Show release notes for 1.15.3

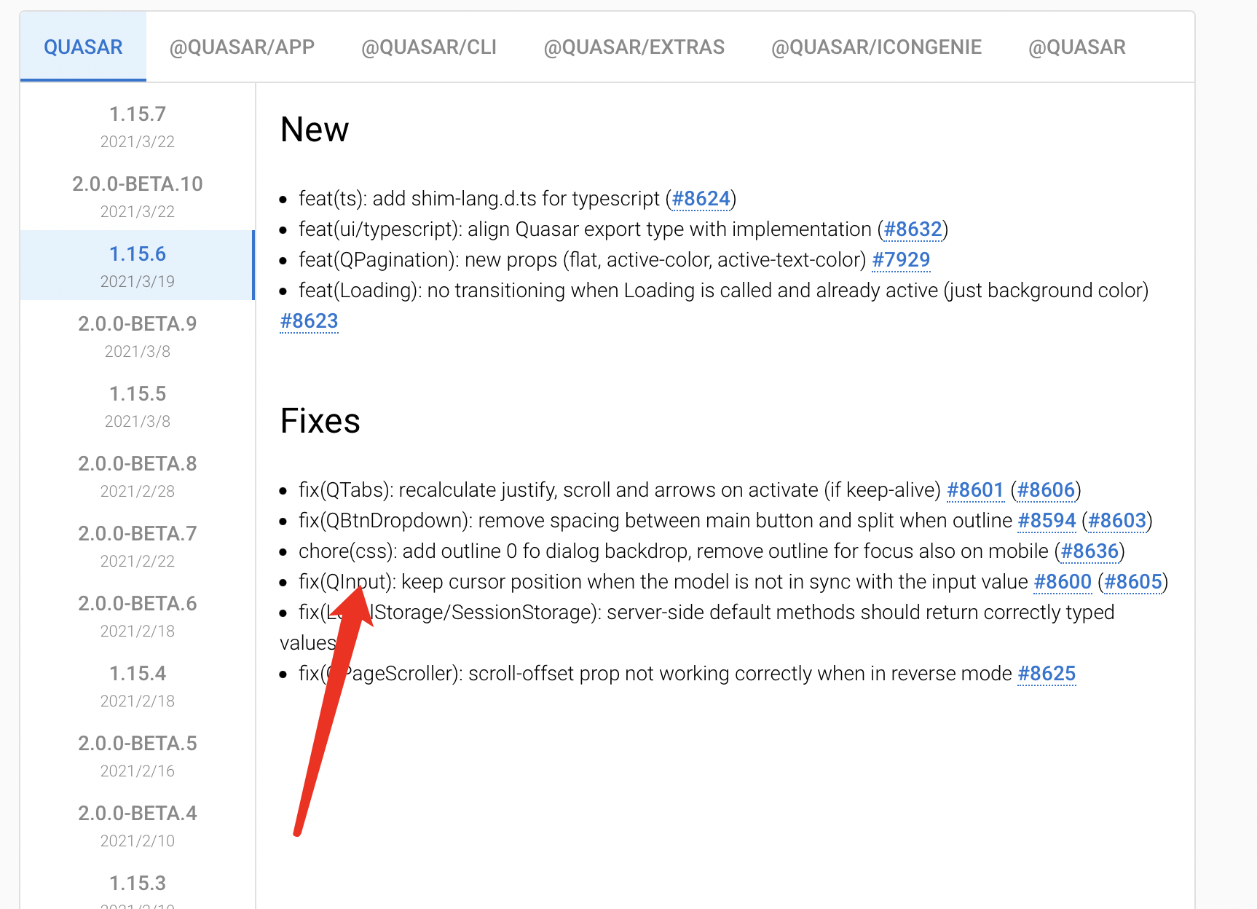137,883
